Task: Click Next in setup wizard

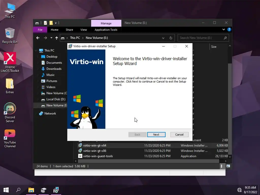Action: [156, 135]
